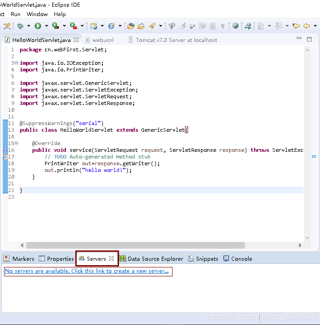The width and height of the screenshot is (320, 325).
Task: Open the Search dropdown arrow
Action: pyautogui.click(x=160, y=26)
